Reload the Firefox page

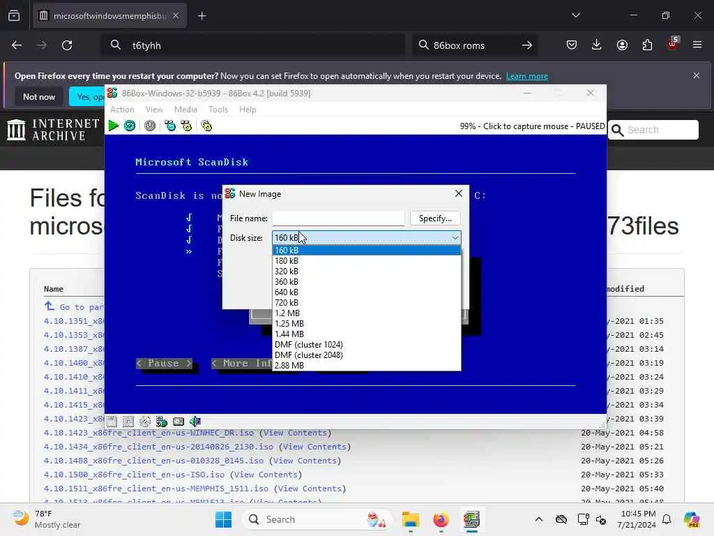point(67,45)
